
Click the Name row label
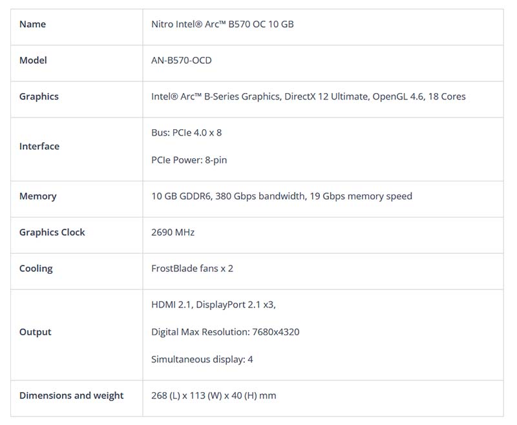pyautogui.click(x=32, y=25)
